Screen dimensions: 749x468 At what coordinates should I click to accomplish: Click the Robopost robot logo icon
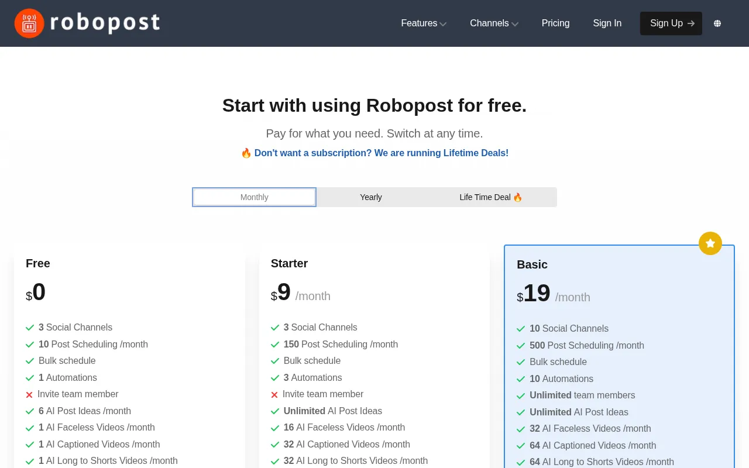coord(29,23)
